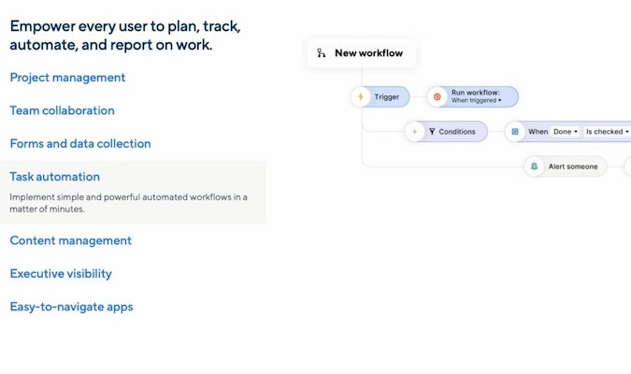The image size is (631, 374).
Task: Click the New workflow title card
Action: (368, 53)
